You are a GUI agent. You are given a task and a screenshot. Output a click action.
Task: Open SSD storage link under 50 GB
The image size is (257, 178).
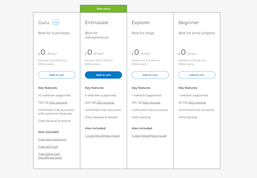point(197,103)
